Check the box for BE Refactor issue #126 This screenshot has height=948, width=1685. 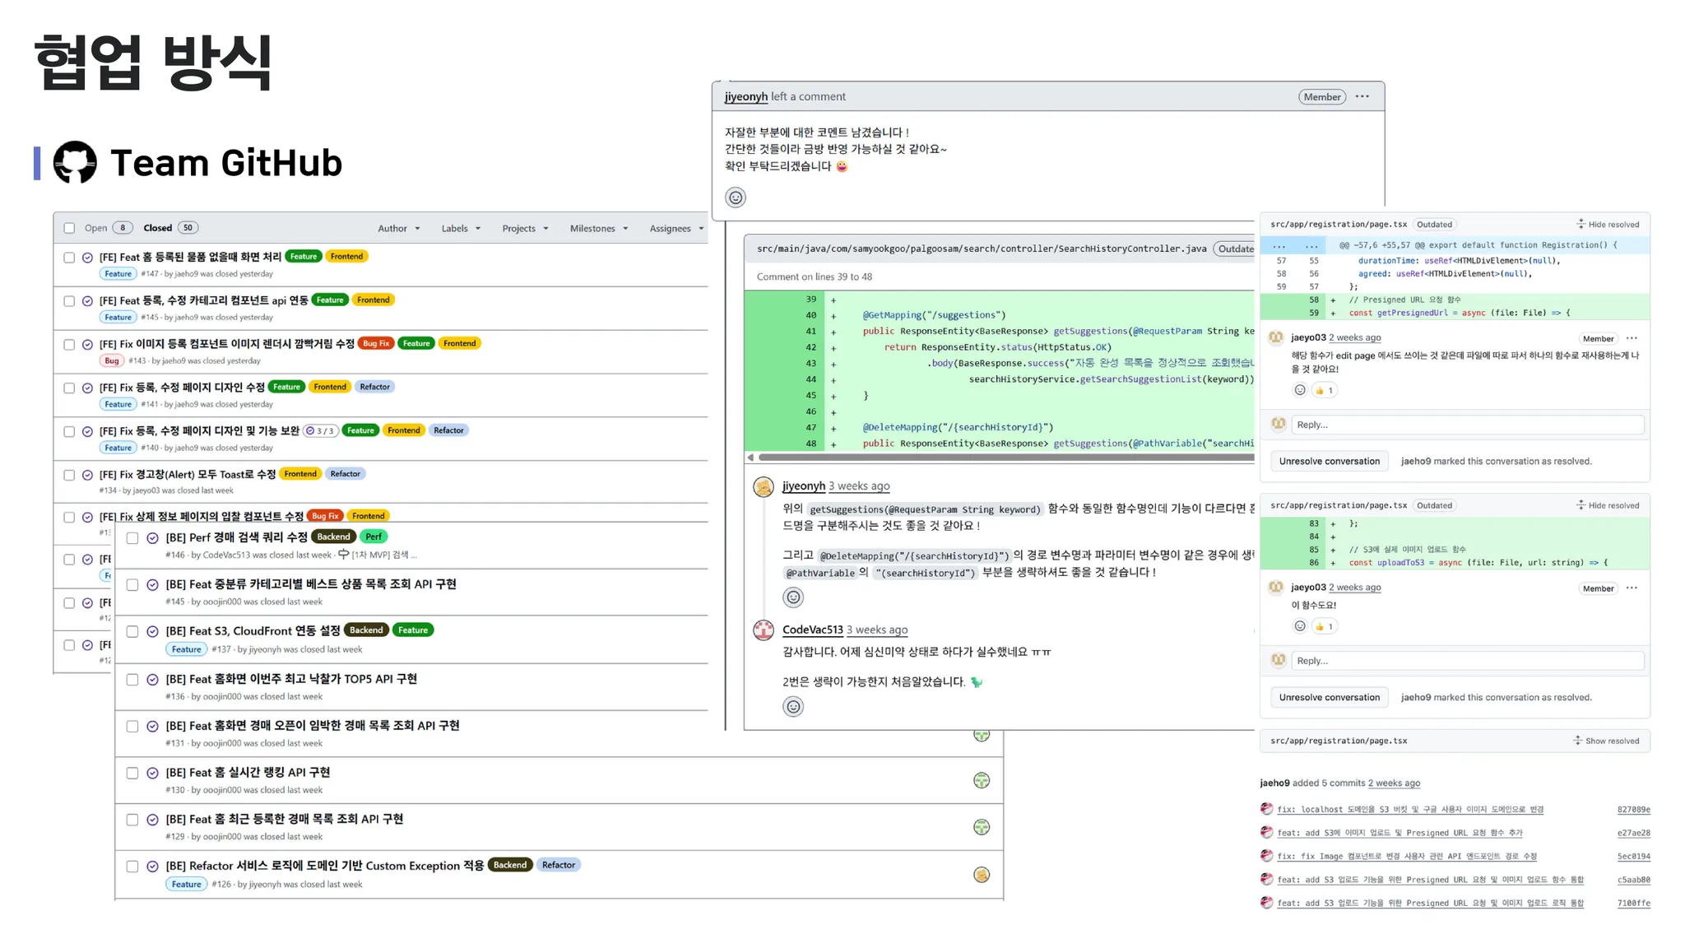click(132, 867)
